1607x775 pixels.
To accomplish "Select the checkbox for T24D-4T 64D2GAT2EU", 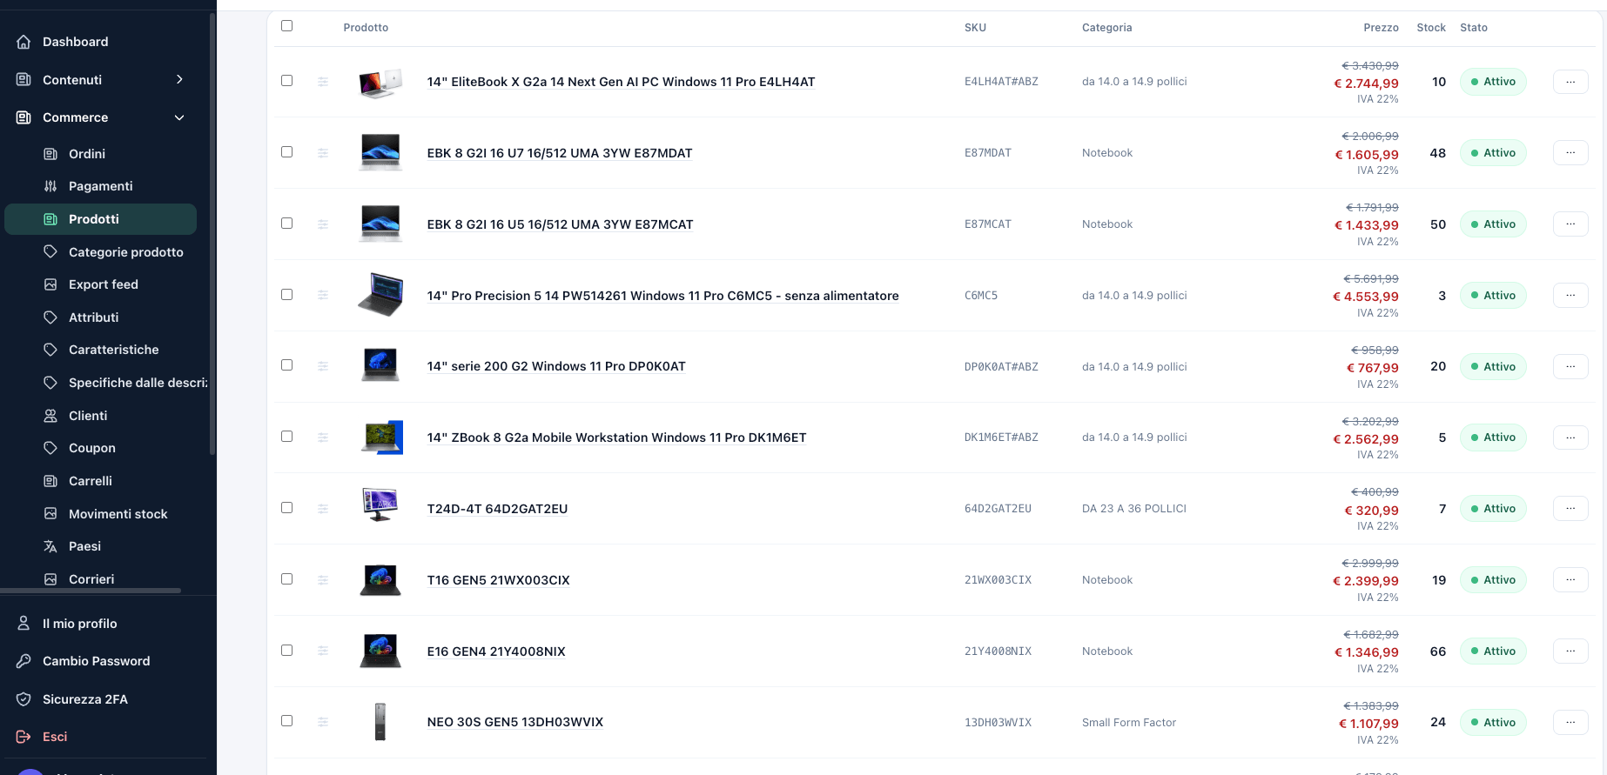I will [x=286, y=508].
